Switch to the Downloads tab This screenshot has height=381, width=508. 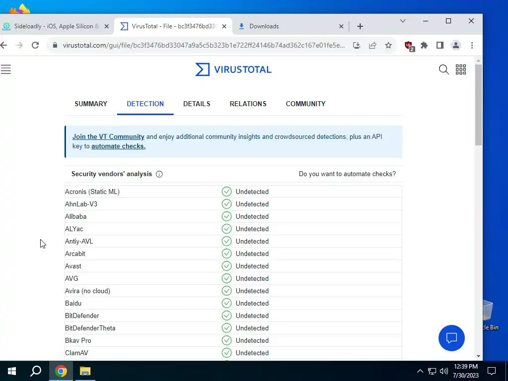pos(290,26)
